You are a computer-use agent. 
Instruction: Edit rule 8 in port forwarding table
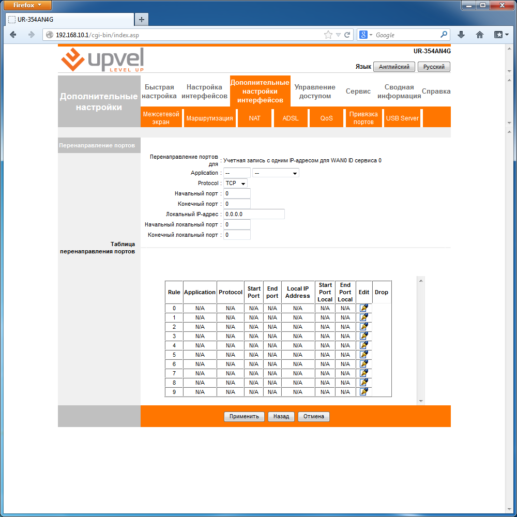tap(363, 382)
